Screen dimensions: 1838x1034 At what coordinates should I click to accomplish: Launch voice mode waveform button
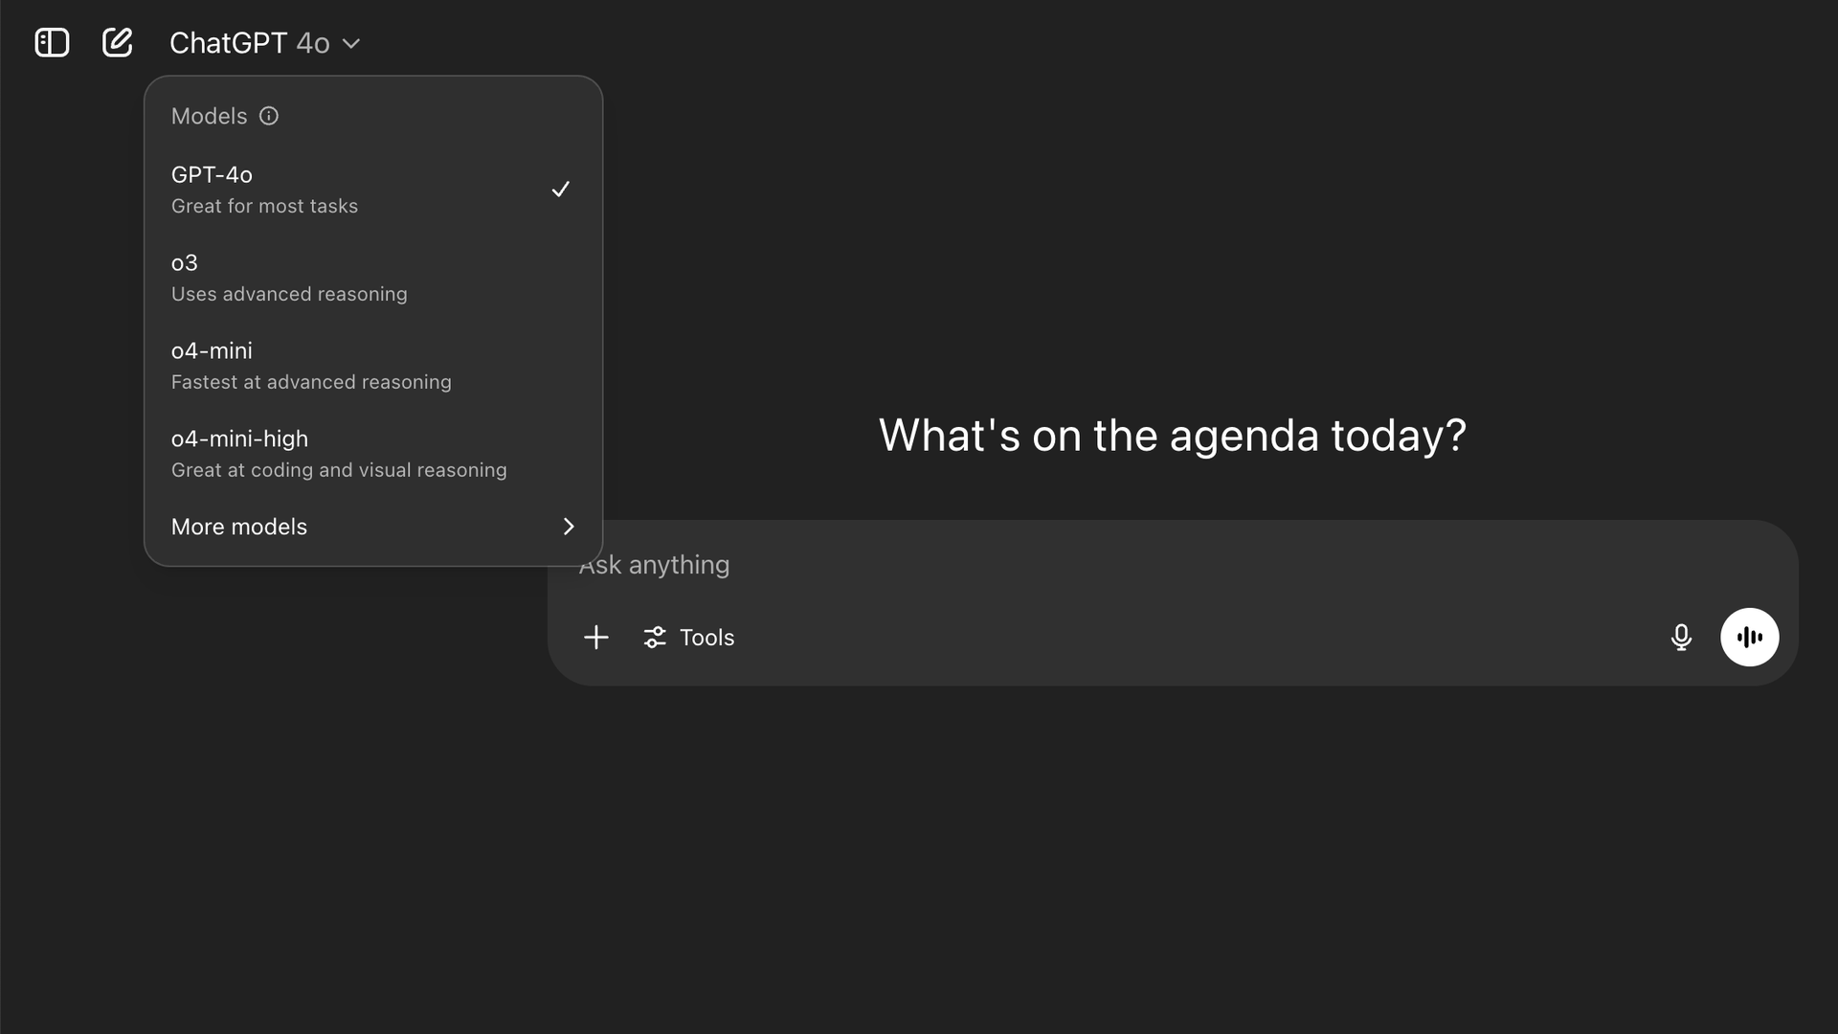click(1749, 638)
